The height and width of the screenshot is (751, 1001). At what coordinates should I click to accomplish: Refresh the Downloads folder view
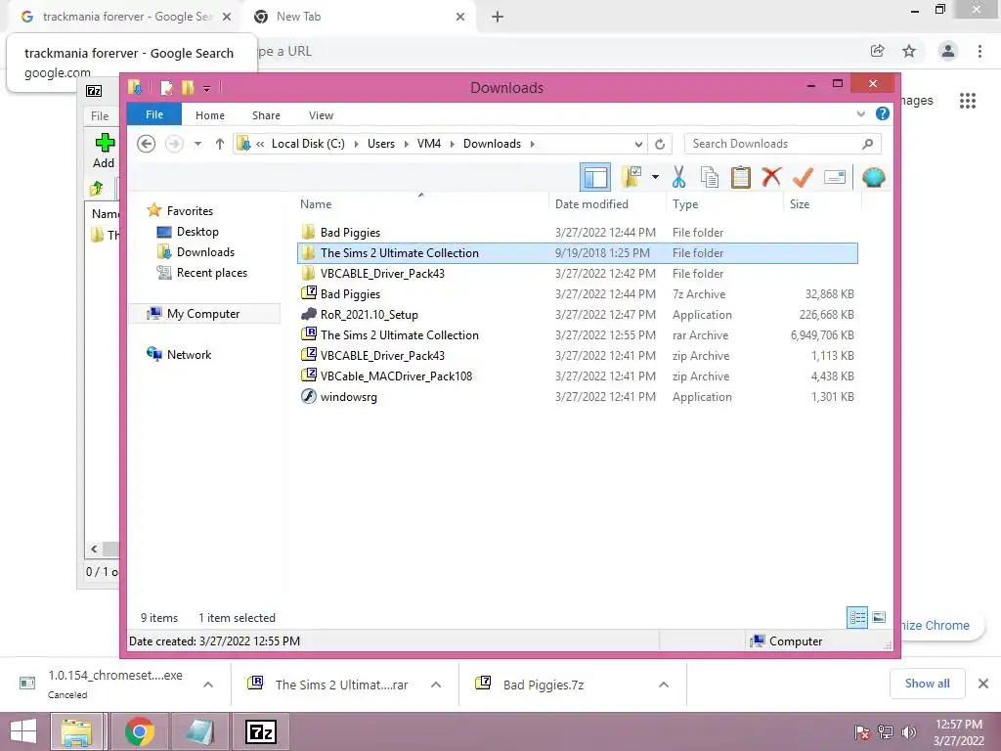coord(660,144)
